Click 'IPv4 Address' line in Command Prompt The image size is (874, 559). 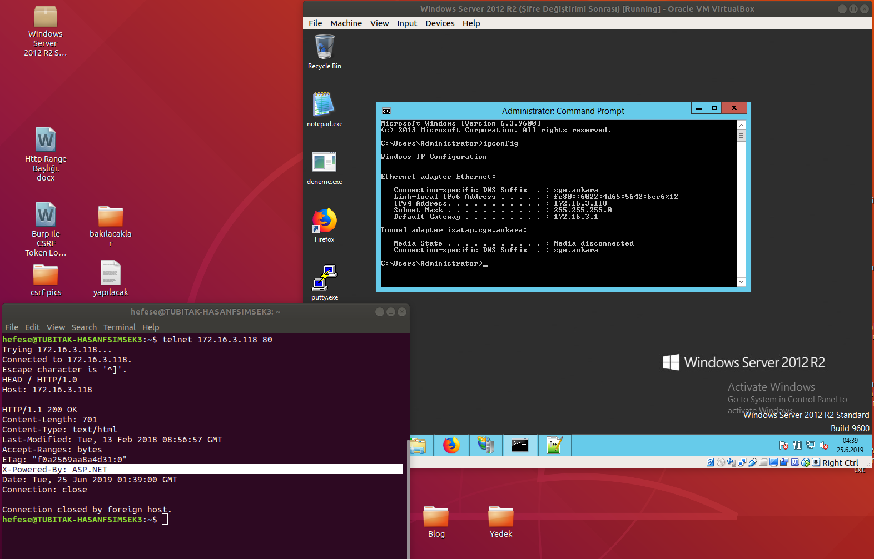click(500, 203)
